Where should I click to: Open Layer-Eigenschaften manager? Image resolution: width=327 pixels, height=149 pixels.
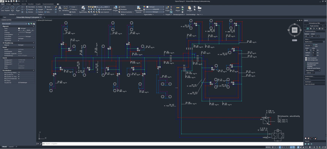[x=83, y=9]
